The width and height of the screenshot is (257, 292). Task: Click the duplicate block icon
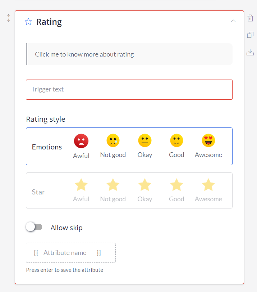[x=250, y=35]
